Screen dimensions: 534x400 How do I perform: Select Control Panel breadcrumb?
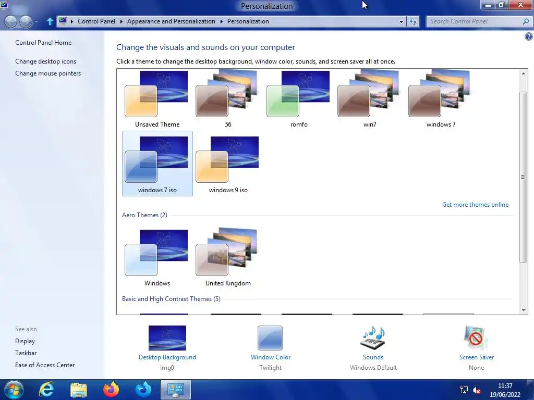(96, 21)
